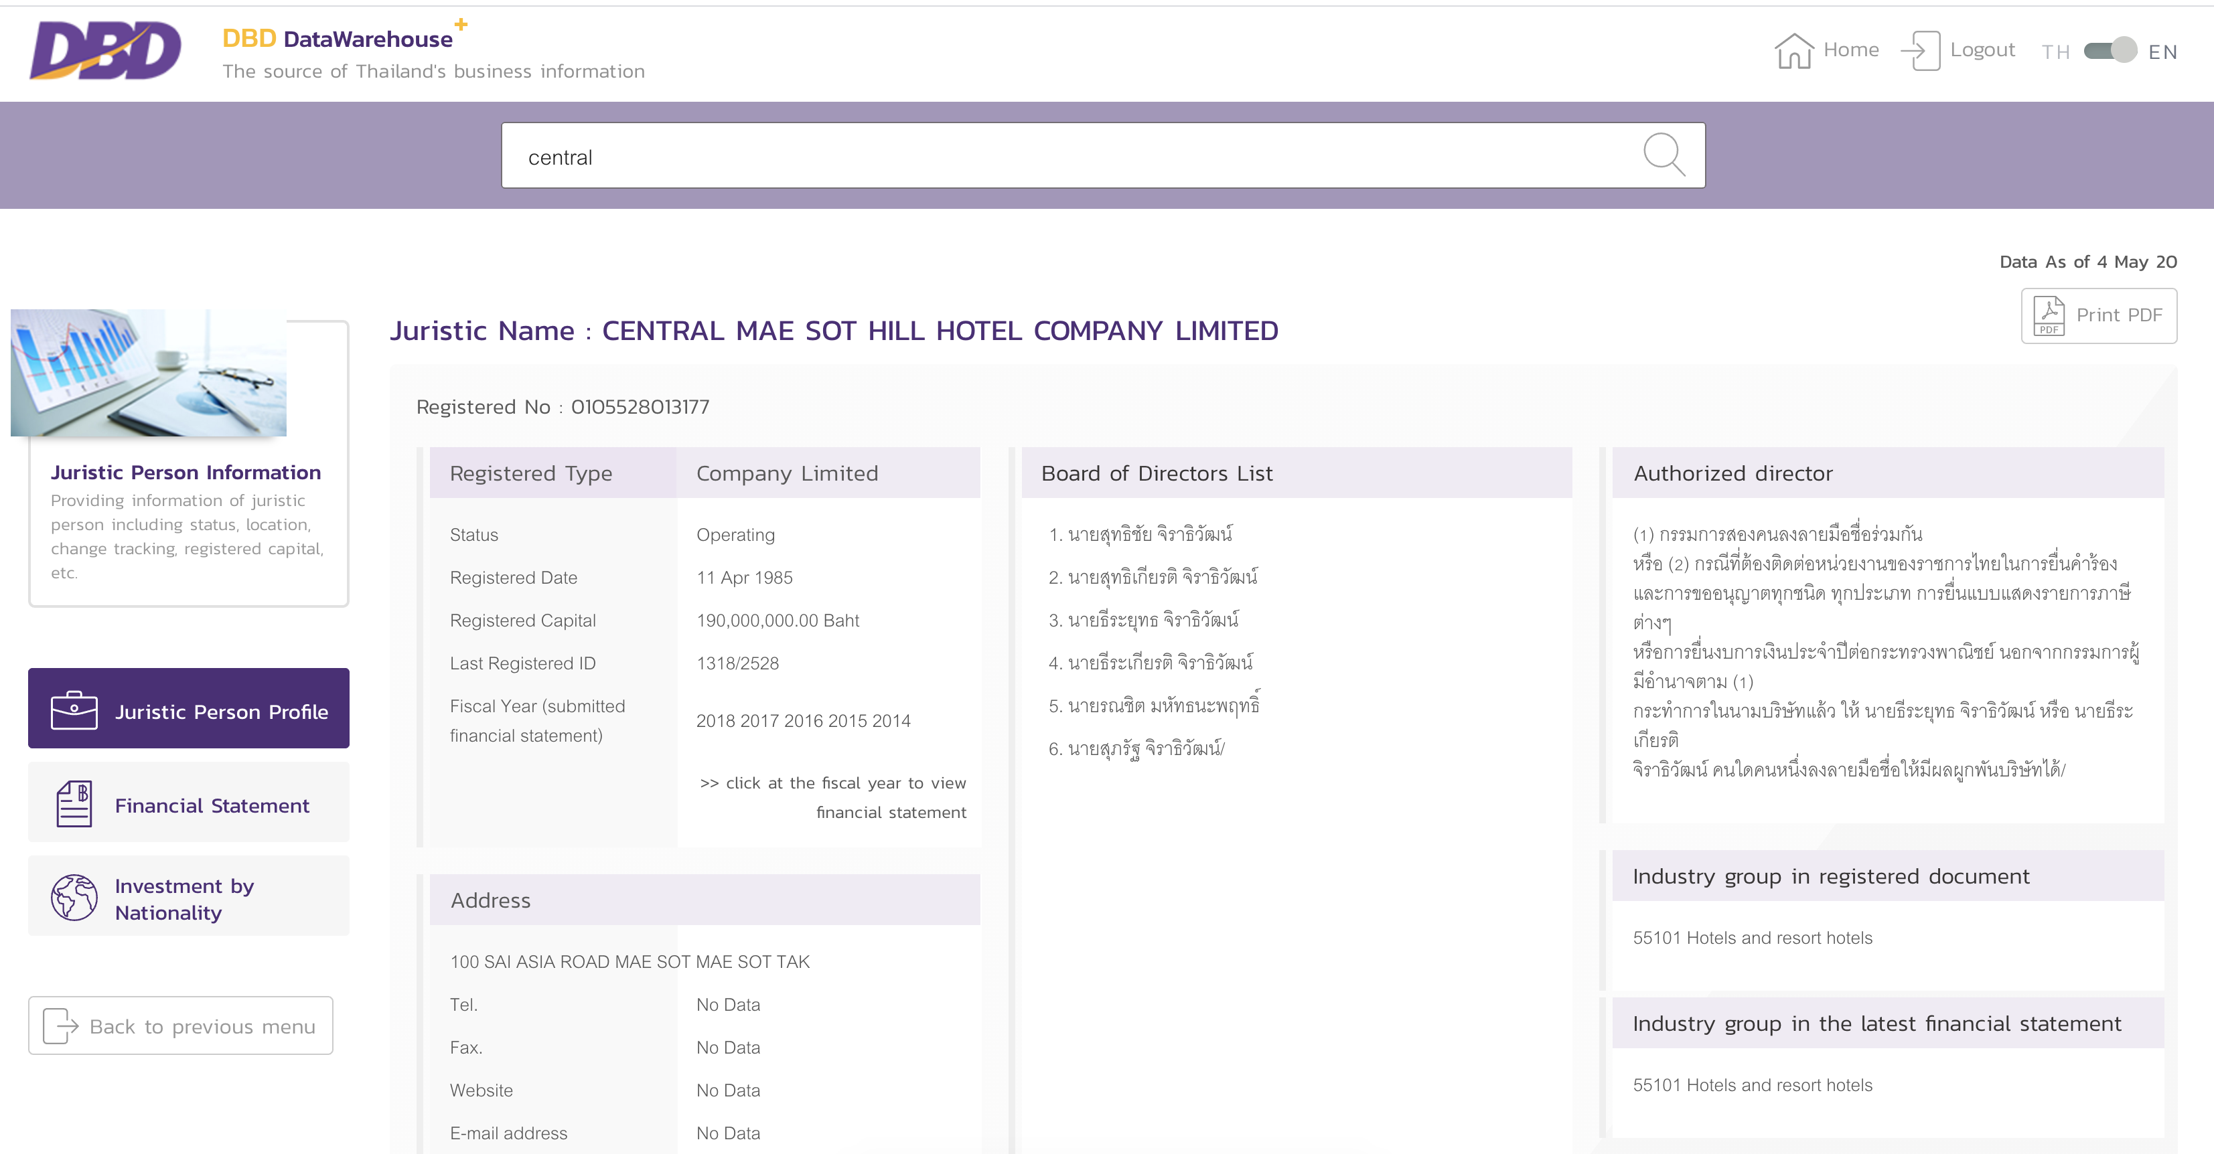
Task: Click Company Limited registered type value
Action: 786,473
